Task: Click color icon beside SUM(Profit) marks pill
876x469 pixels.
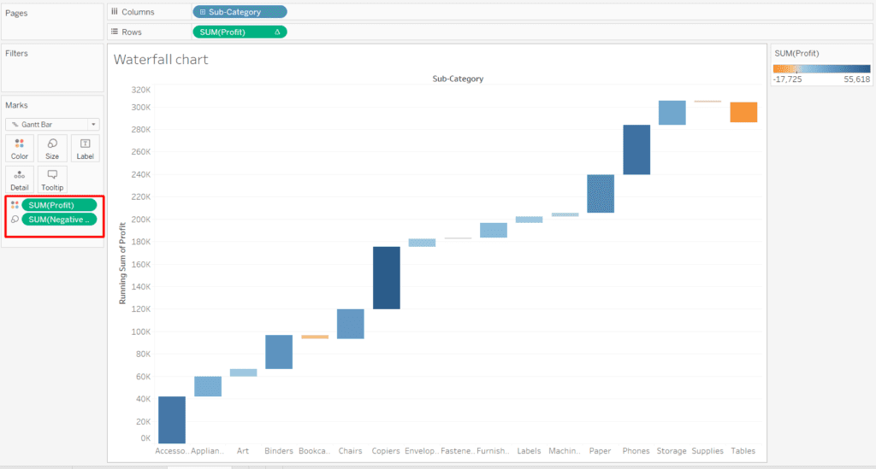Action: tap(15, 205)
